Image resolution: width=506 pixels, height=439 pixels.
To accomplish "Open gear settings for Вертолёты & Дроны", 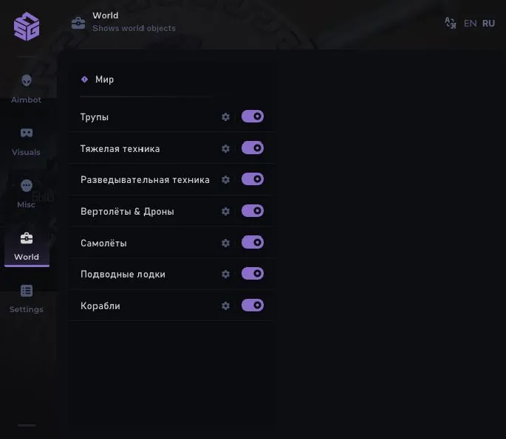I will [226, 211].
